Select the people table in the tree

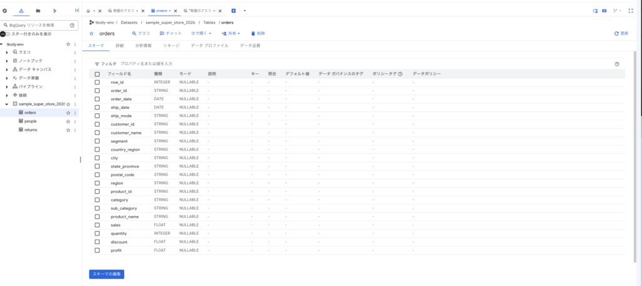click(x=30, y=121)
